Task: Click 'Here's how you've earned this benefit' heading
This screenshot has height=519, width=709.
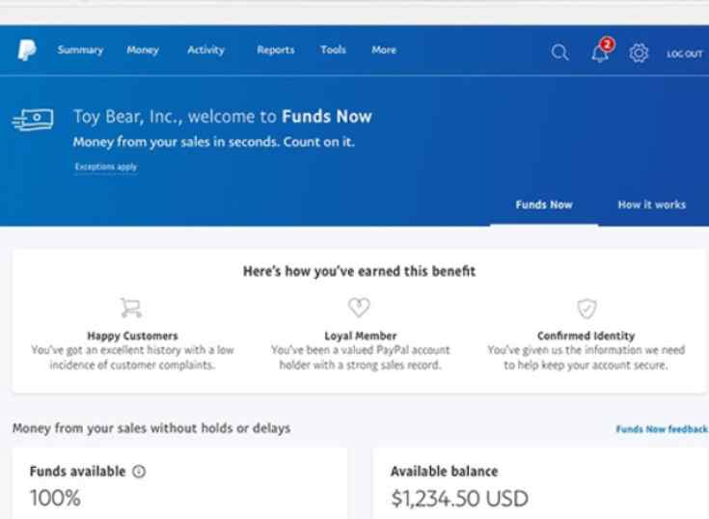Action: click(x=359, y=271)
